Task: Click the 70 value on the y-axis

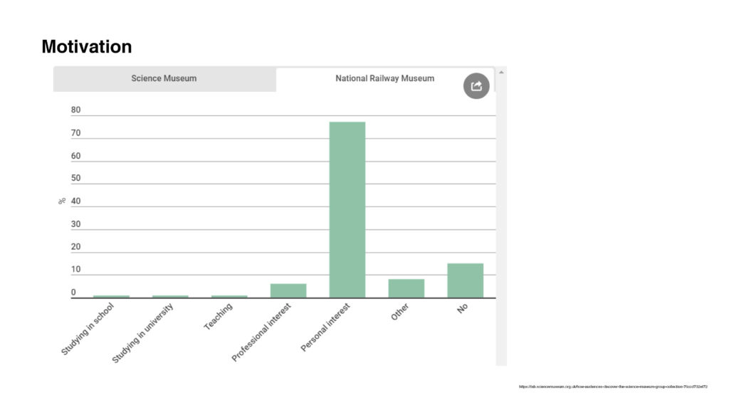Action: click(x=75, y=133)
